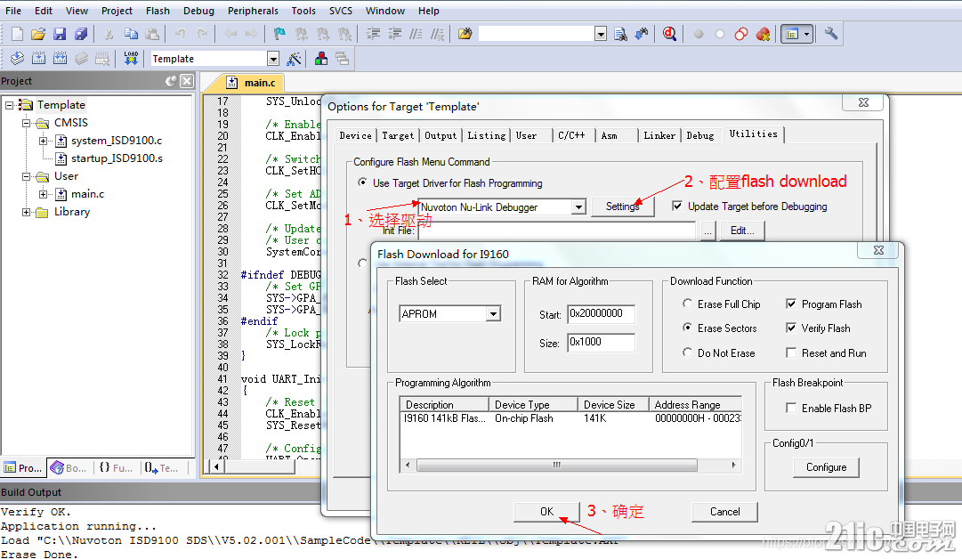
Task: Switch to the C/C++ tab
Action: pyautogui.click(x=571, y=135)
